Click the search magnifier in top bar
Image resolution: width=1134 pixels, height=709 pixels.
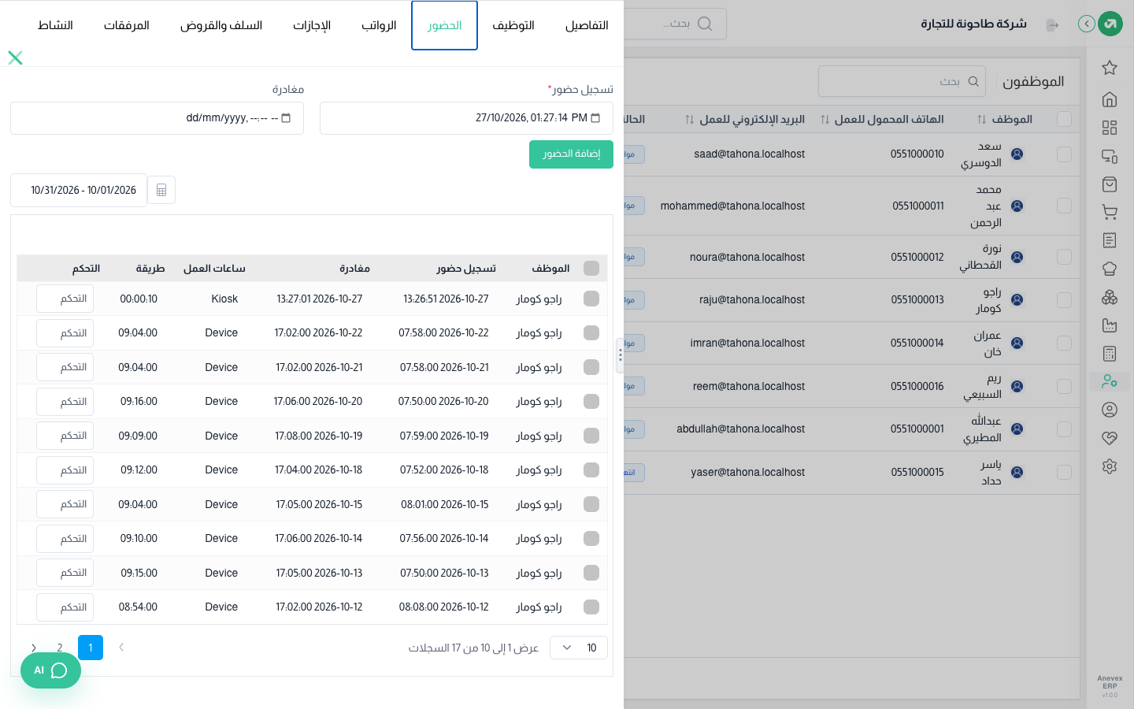(x=705, y=24)
